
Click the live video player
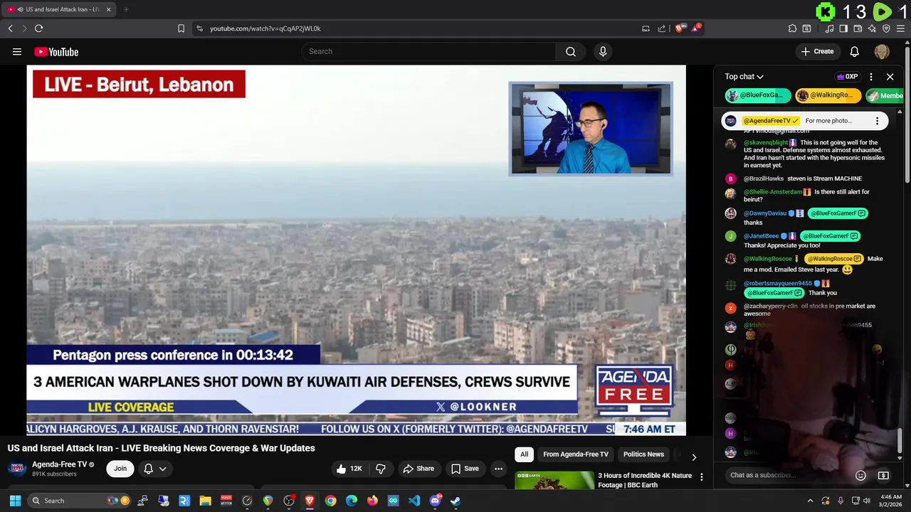click(x=356, y=249)
